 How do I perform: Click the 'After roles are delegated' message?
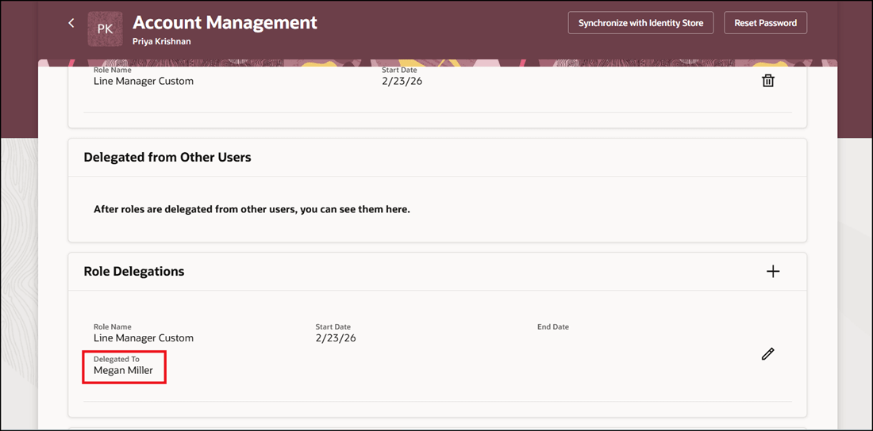coord(252,210)
